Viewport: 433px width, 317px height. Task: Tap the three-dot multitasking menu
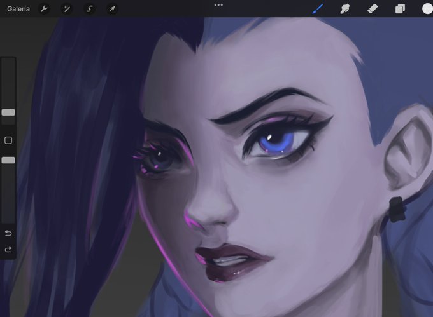coord(218,5)
